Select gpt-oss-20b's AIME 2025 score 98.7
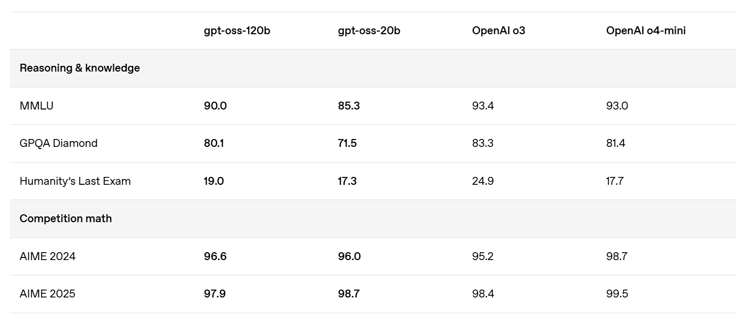This screenshot has width=743, height=318. (349, 294)
